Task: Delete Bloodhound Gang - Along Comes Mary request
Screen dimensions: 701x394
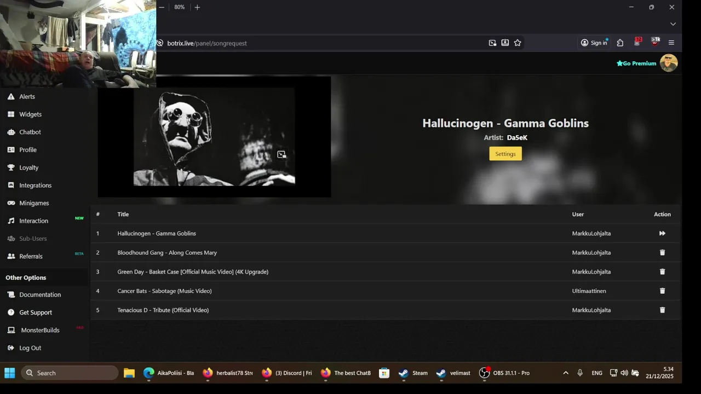Action: pos(662,253)
